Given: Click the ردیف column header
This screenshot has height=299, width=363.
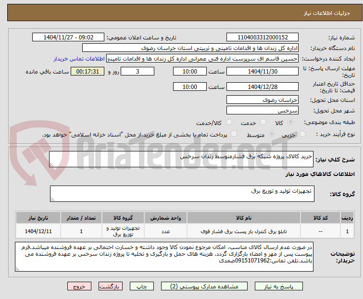Looking at the screenshot, I should [347, 218].
